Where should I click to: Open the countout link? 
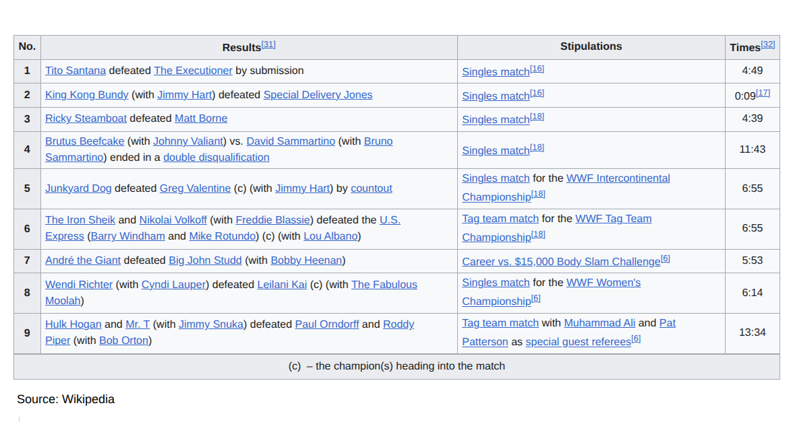371,188
